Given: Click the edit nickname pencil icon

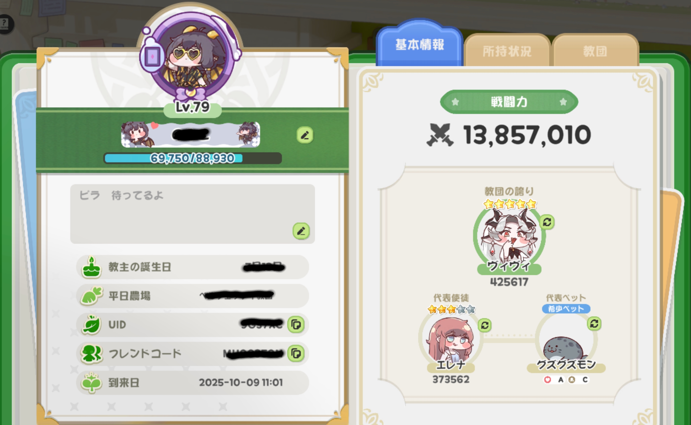Looking at the screenshot, I should [x=305, y=135].
